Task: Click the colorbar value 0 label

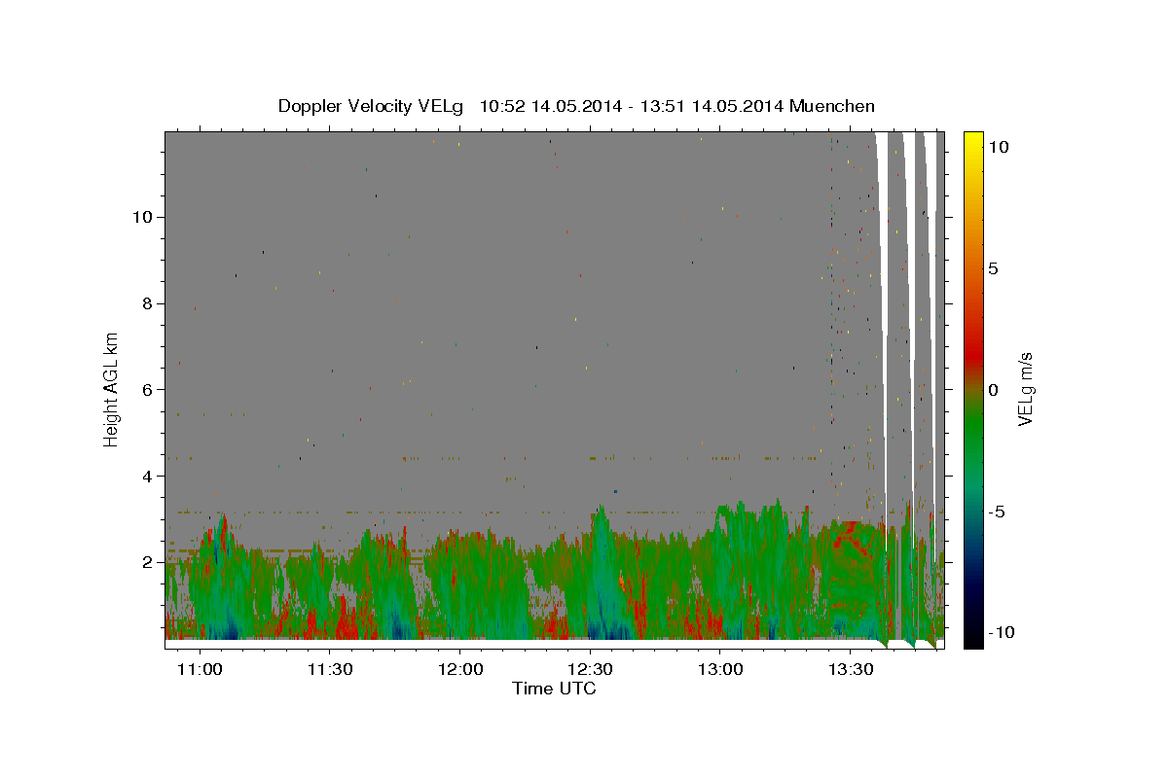Action: coord(994,390)
